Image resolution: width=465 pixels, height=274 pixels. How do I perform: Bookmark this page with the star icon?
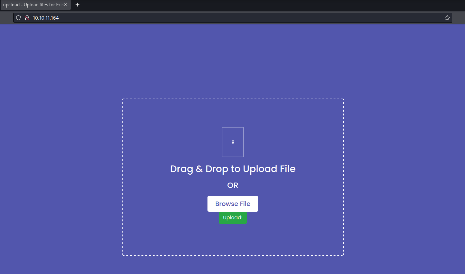447,18
